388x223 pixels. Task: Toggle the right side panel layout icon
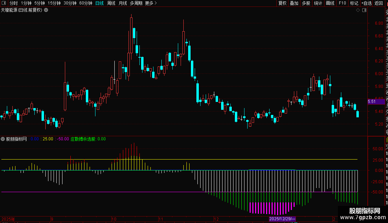364,10
